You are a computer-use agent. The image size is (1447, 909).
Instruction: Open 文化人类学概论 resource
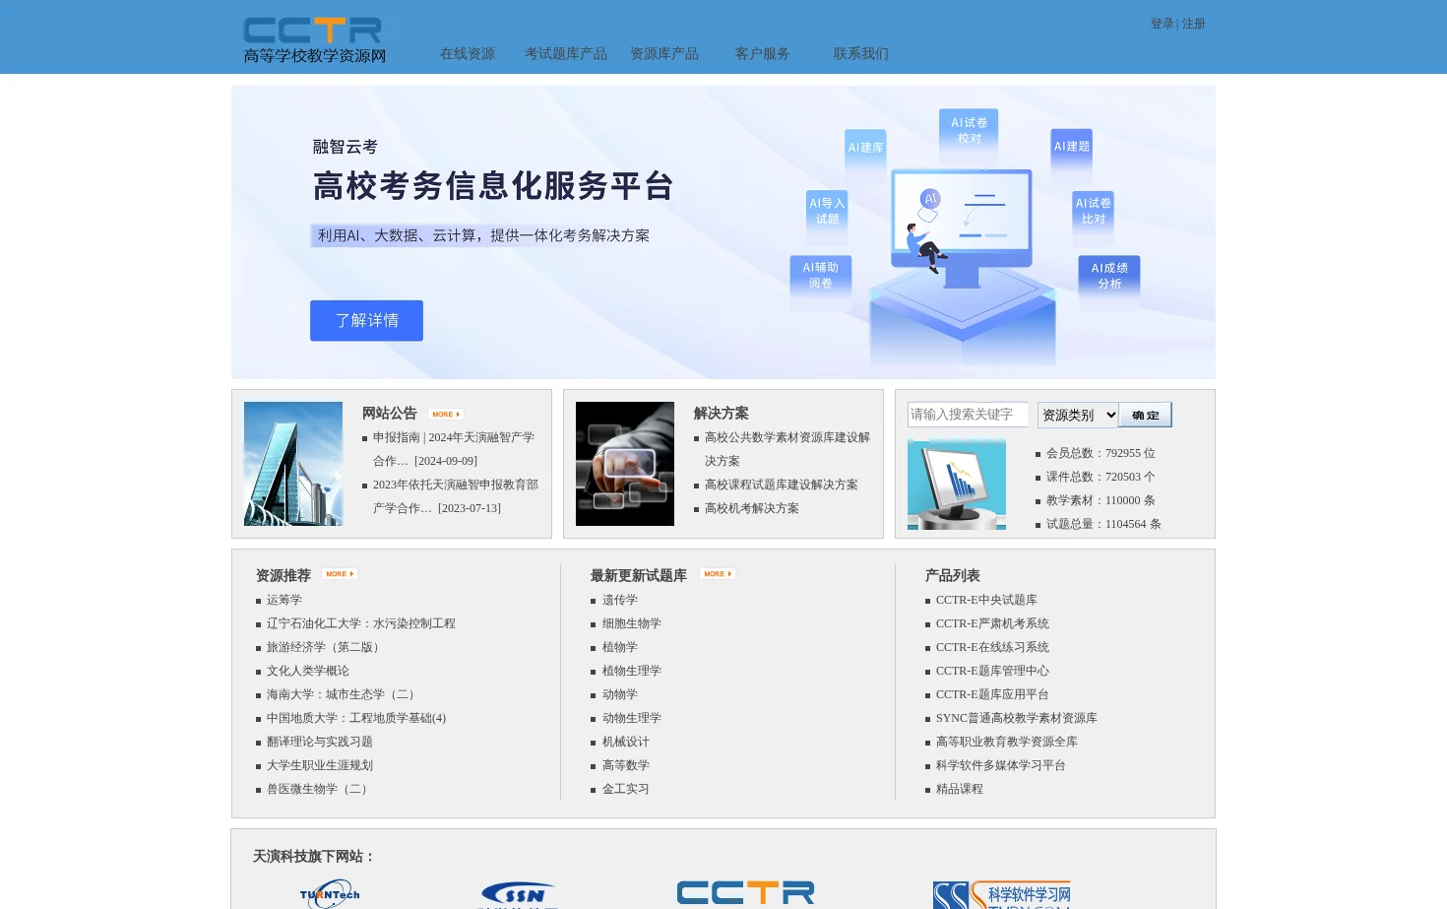(308, 671)
